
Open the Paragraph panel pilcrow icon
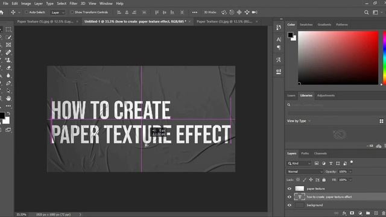pyautogui.click(x=279, y=48)
